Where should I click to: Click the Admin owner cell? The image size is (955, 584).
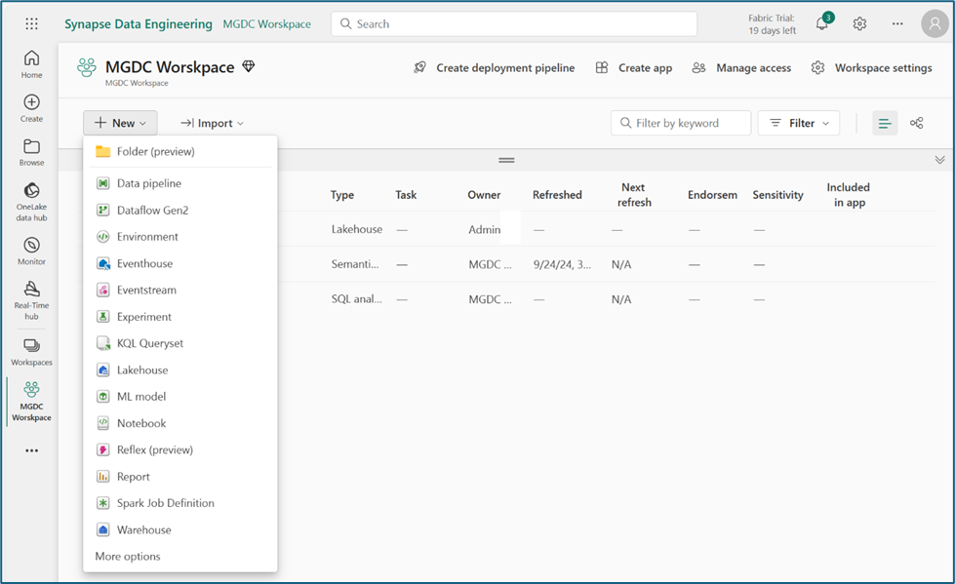pos(485,229)
